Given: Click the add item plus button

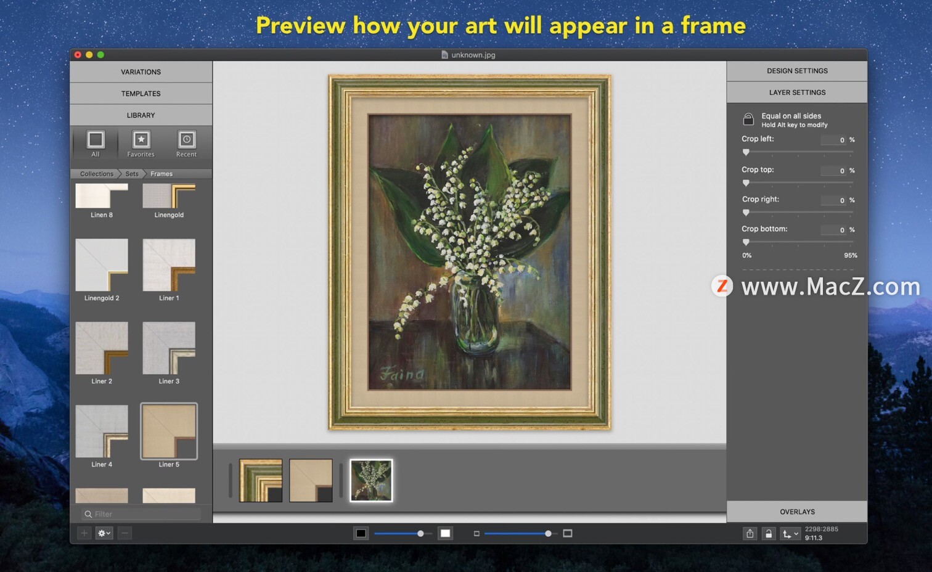Looking at the screenshot, I should point(84,533).
